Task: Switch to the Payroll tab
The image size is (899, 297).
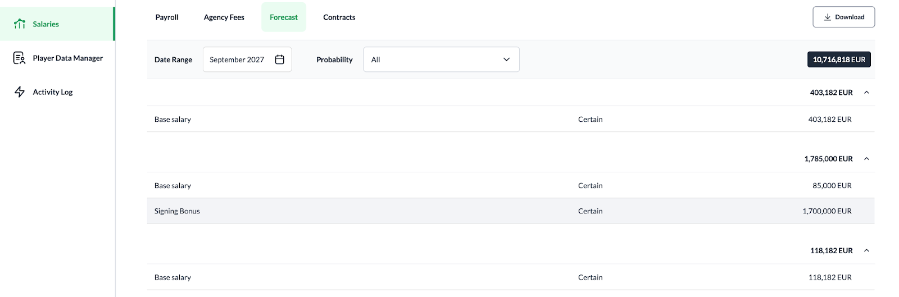Action: [167, 17]
